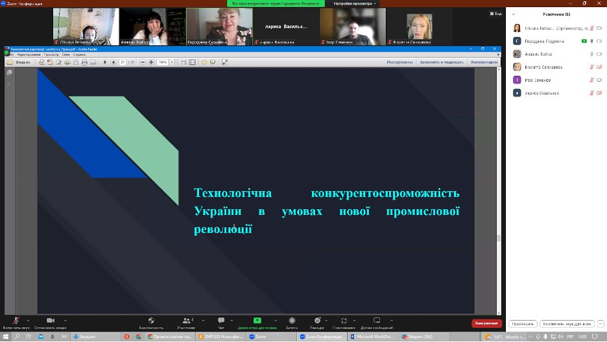This screenshot has height=342, width=607.
Task: Expand options arrow beside Чат button
Action: [x=232, y=321]
